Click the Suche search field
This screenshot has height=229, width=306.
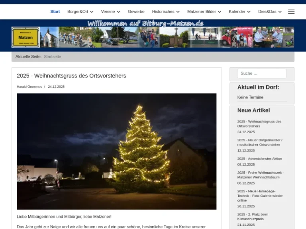(262, 74)
